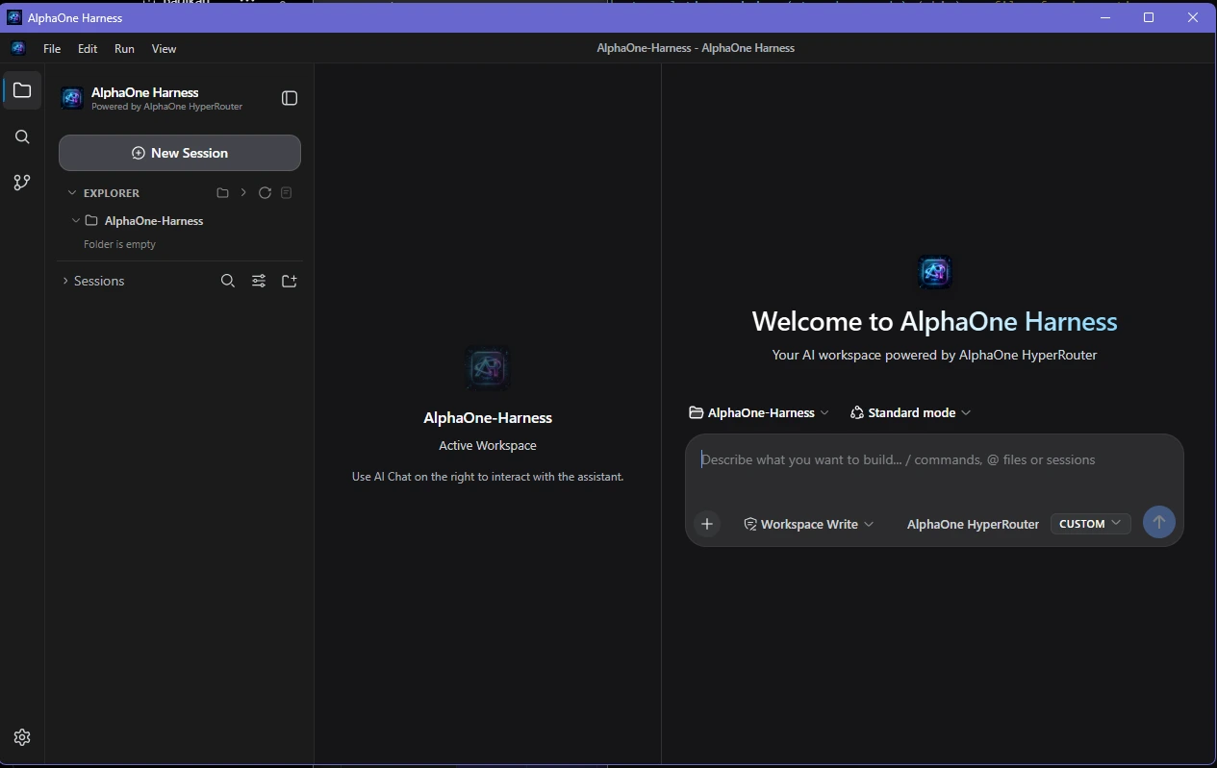The height and width of the screenshot is (768, 1217).
Task: Open the CUSTOM model dropdown
Action: tap(1090, 524)
